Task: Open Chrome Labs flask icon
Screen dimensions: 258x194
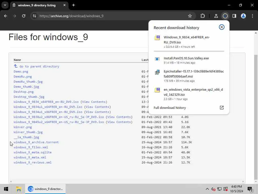Action: [x=216, y=16]
